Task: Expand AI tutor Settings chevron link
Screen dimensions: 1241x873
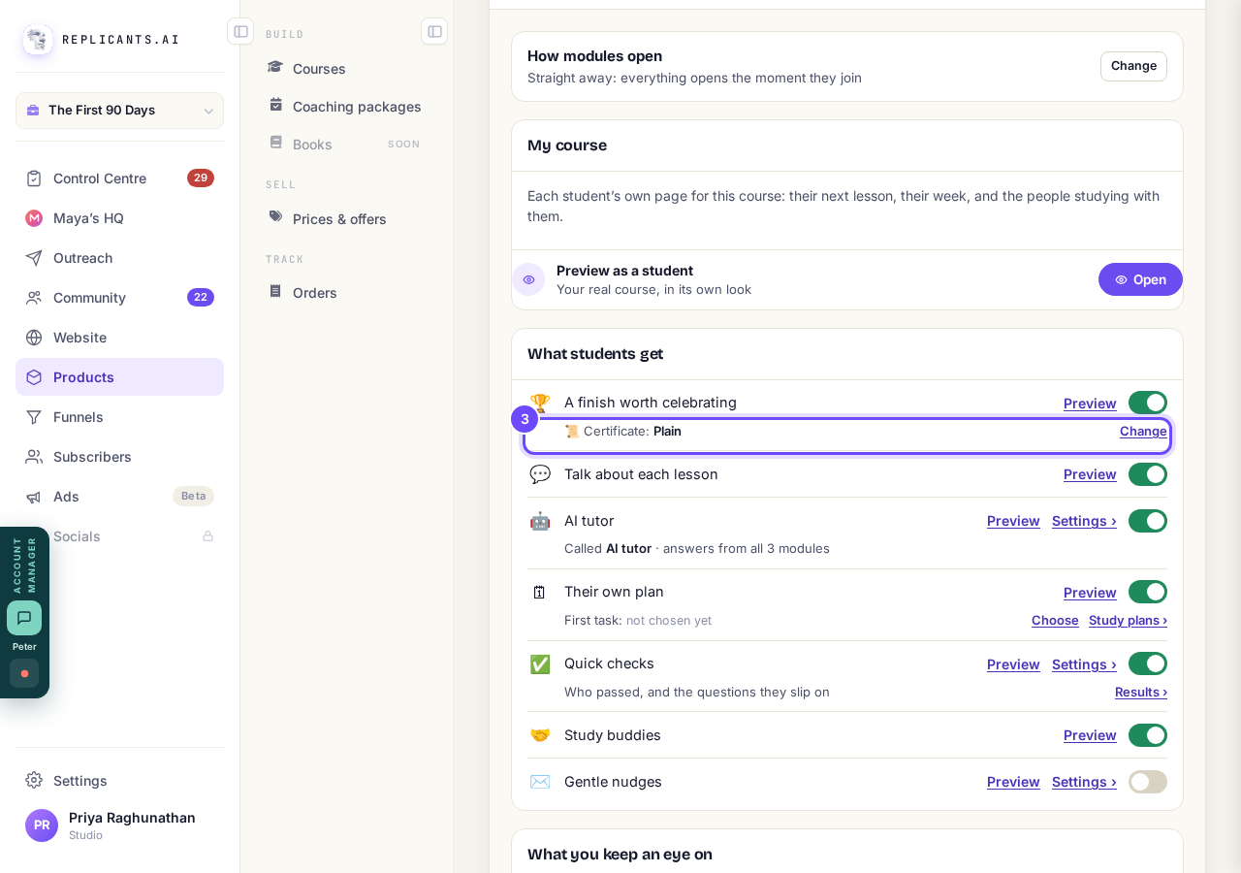Action: pyautogui.click(x=1084, y=521)
